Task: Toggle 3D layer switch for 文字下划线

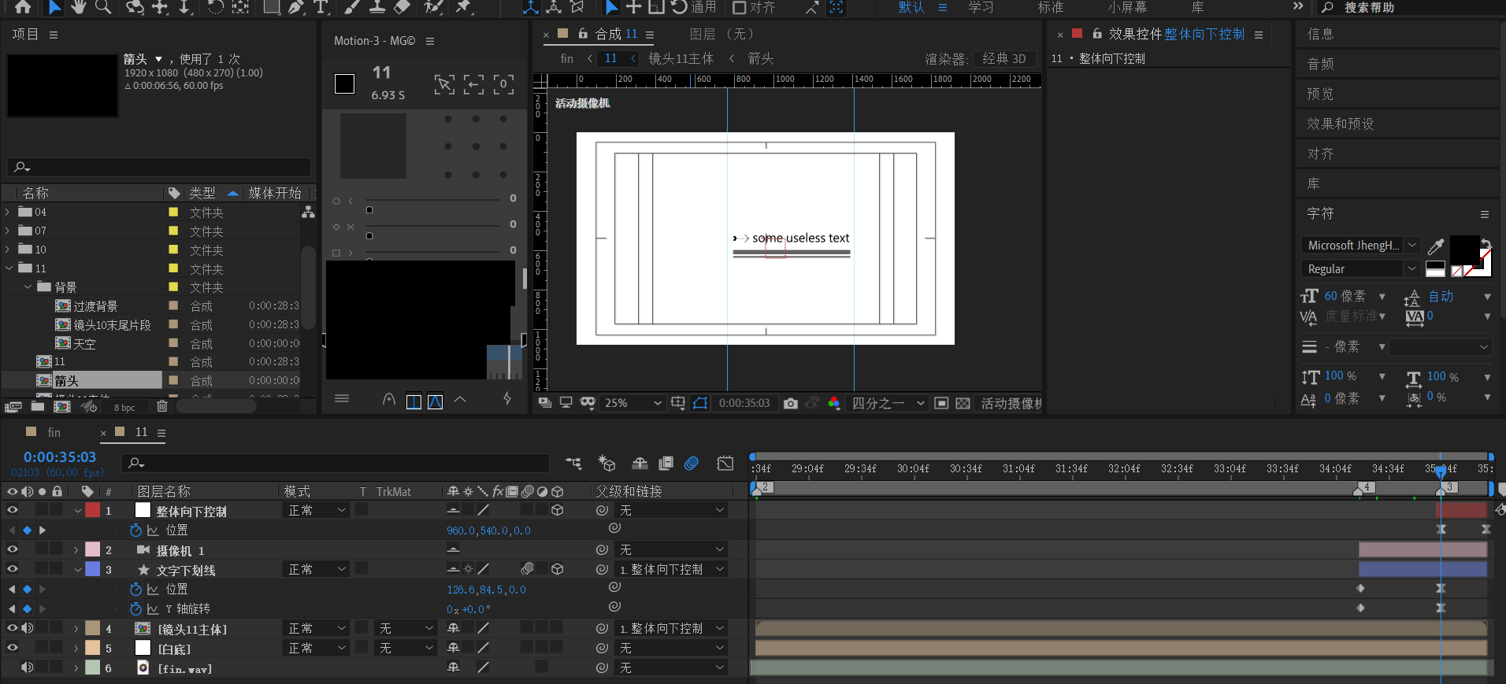Action: 558,569
